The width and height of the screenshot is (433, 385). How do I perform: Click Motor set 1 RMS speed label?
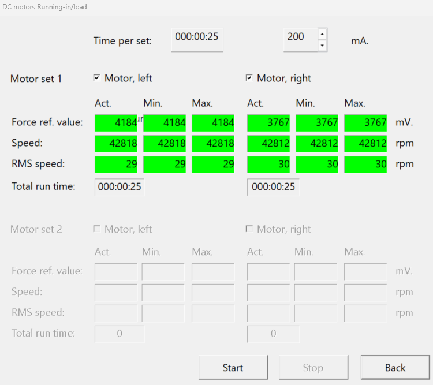point(38,164)
